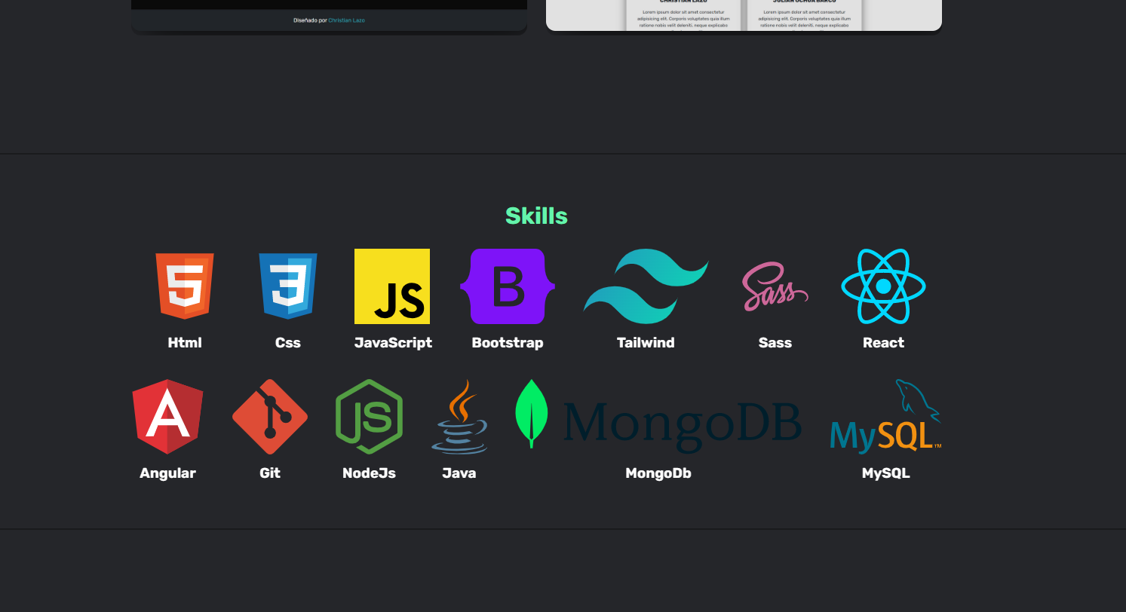
Task: Click the pink Sass logo
Action: 775,286
